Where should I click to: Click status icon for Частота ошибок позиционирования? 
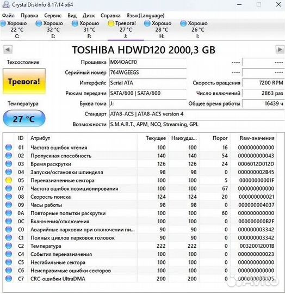point(9,188)
